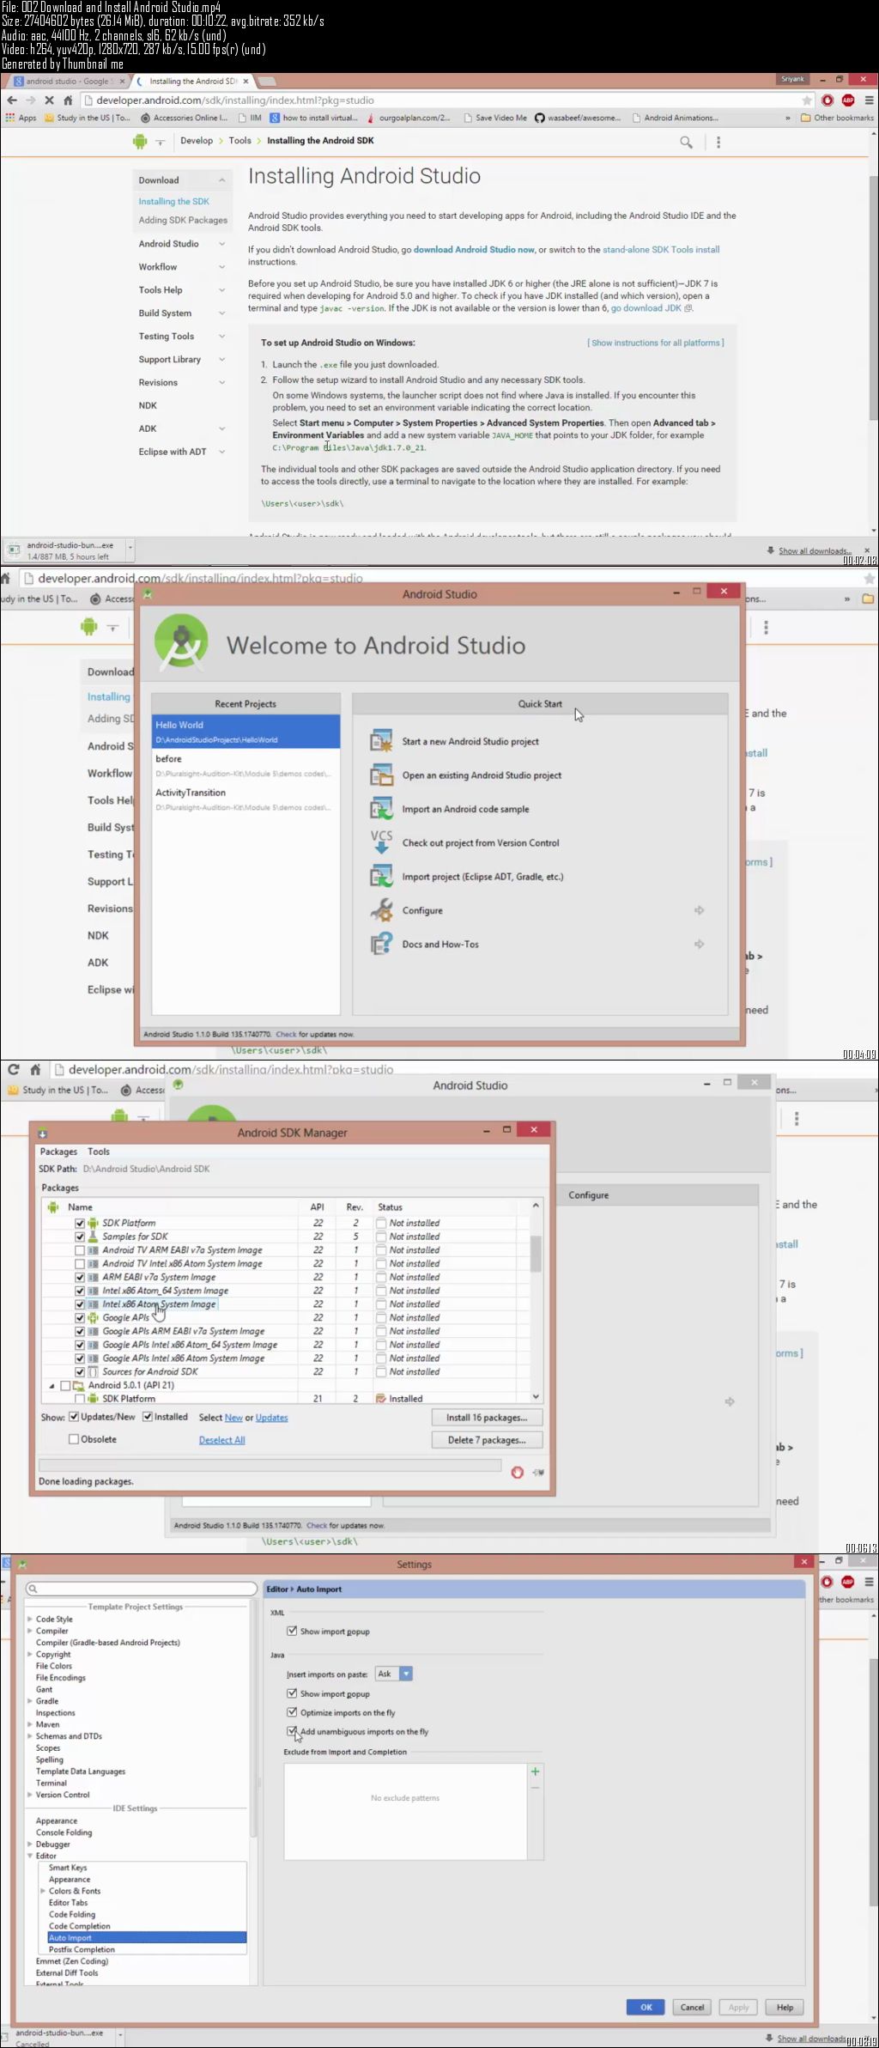Image resolution: width=879 pixels, height=2048 pixels.
Task: Click the green plus to add exclude pattern
Action: tap(535, 1771)
